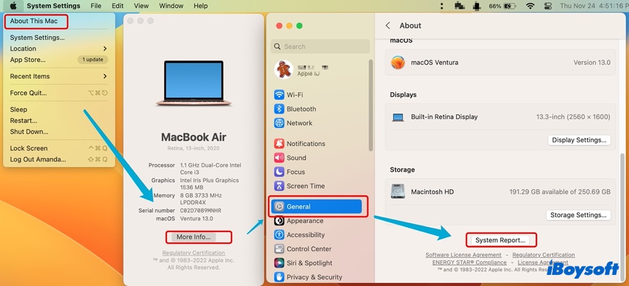Click the Bluetooth sidebar icon
629x286 pixels.
click(279, 109)
